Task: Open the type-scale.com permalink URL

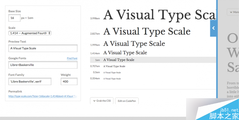Action: click(43, 96)
